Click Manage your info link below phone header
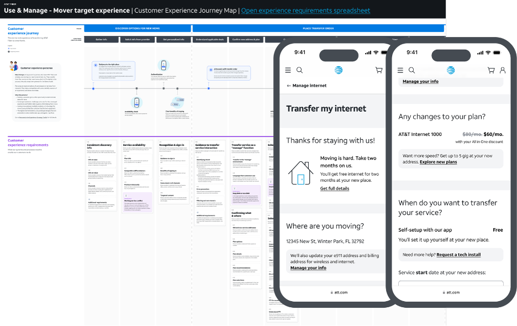The height and width of the screenshot is (326, 517). pyautogui.click(x=420, y=82)
